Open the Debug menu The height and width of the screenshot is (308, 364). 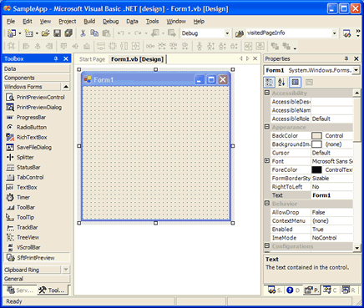click(x=111, y=22)
